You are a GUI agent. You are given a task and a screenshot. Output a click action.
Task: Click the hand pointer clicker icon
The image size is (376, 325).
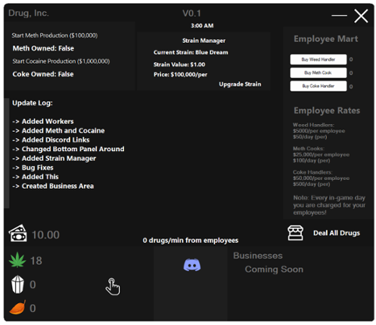[113, 286]
